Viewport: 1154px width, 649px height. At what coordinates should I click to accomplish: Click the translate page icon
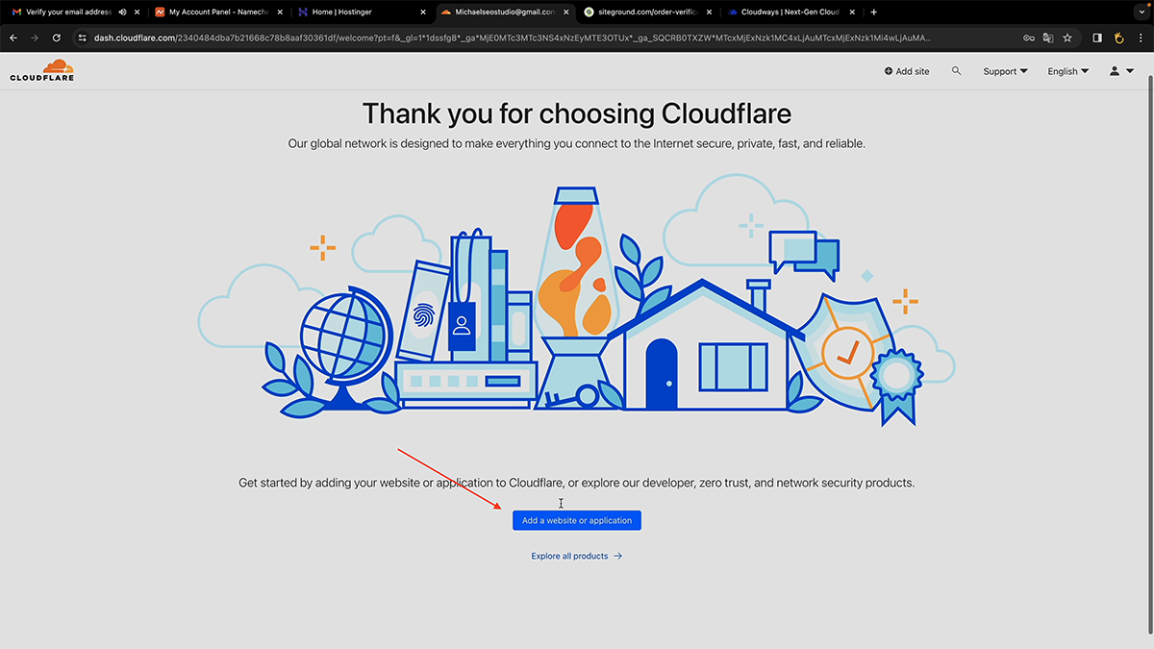1047,37
